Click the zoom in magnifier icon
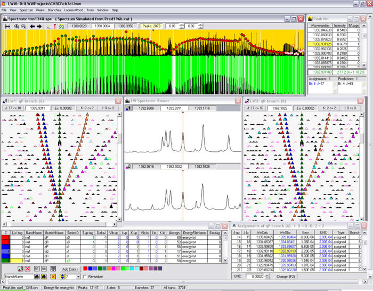The image size is (373, 291). tap(17, 26)
